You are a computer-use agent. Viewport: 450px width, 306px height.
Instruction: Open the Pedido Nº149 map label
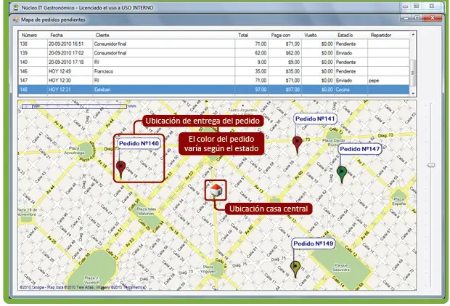pyautogui.click(x=314, y=243)
